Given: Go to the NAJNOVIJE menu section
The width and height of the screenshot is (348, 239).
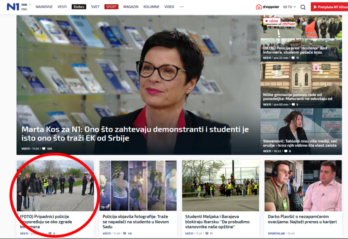Looking at the screenshot, I should pyautogui.click(x=44, y=7).
